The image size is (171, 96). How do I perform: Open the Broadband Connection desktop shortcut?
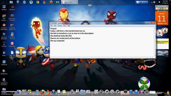pos(4,82)
